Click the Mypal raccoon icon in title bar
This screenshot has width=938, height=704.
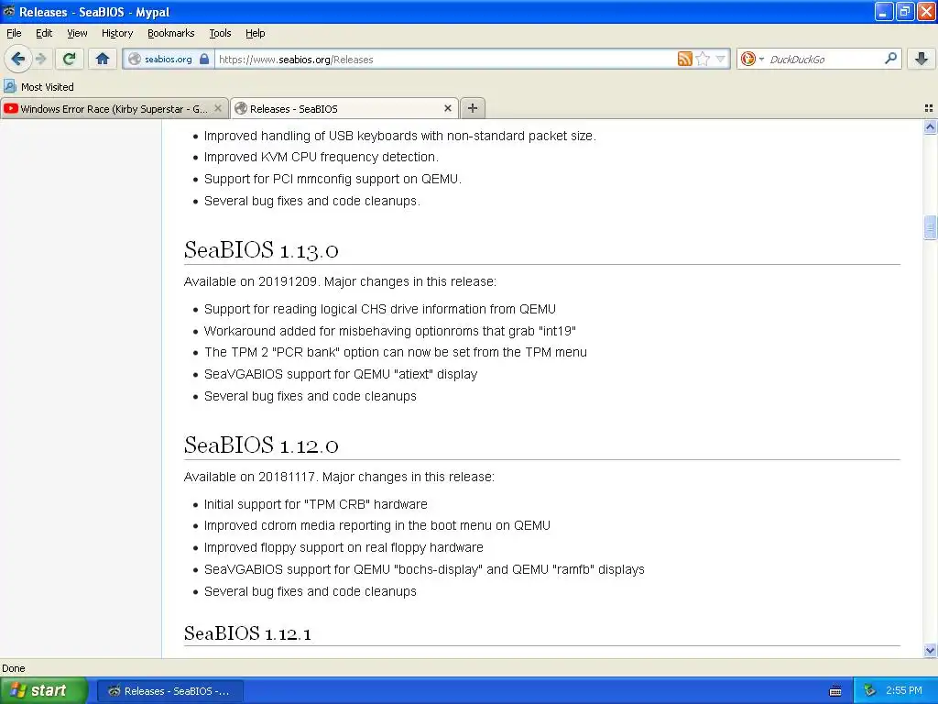pyautogui.click(x=9, y=11)
